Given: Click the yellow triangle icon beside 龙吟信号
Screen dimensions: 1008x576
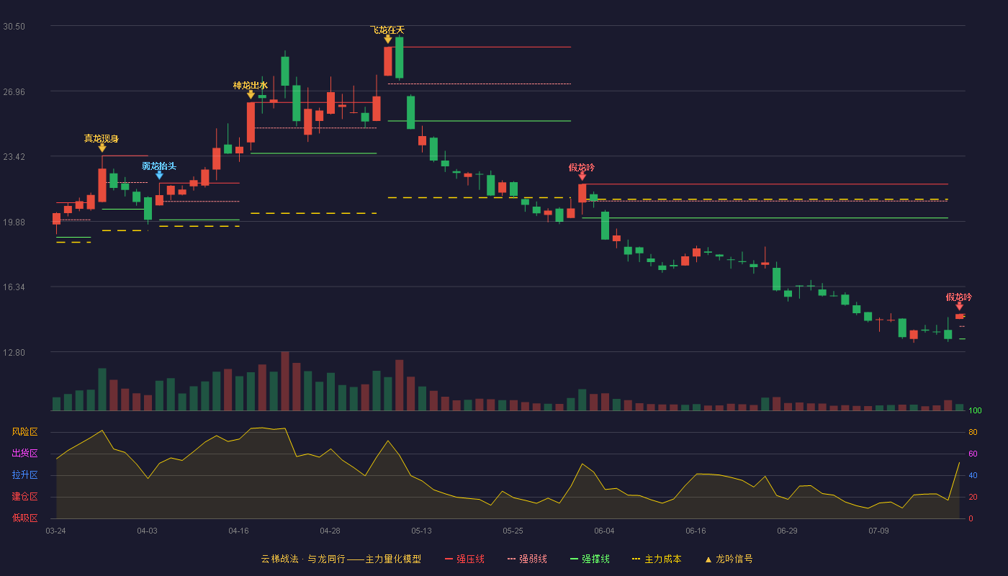Looking at the screenshot, I should point(708,559).
